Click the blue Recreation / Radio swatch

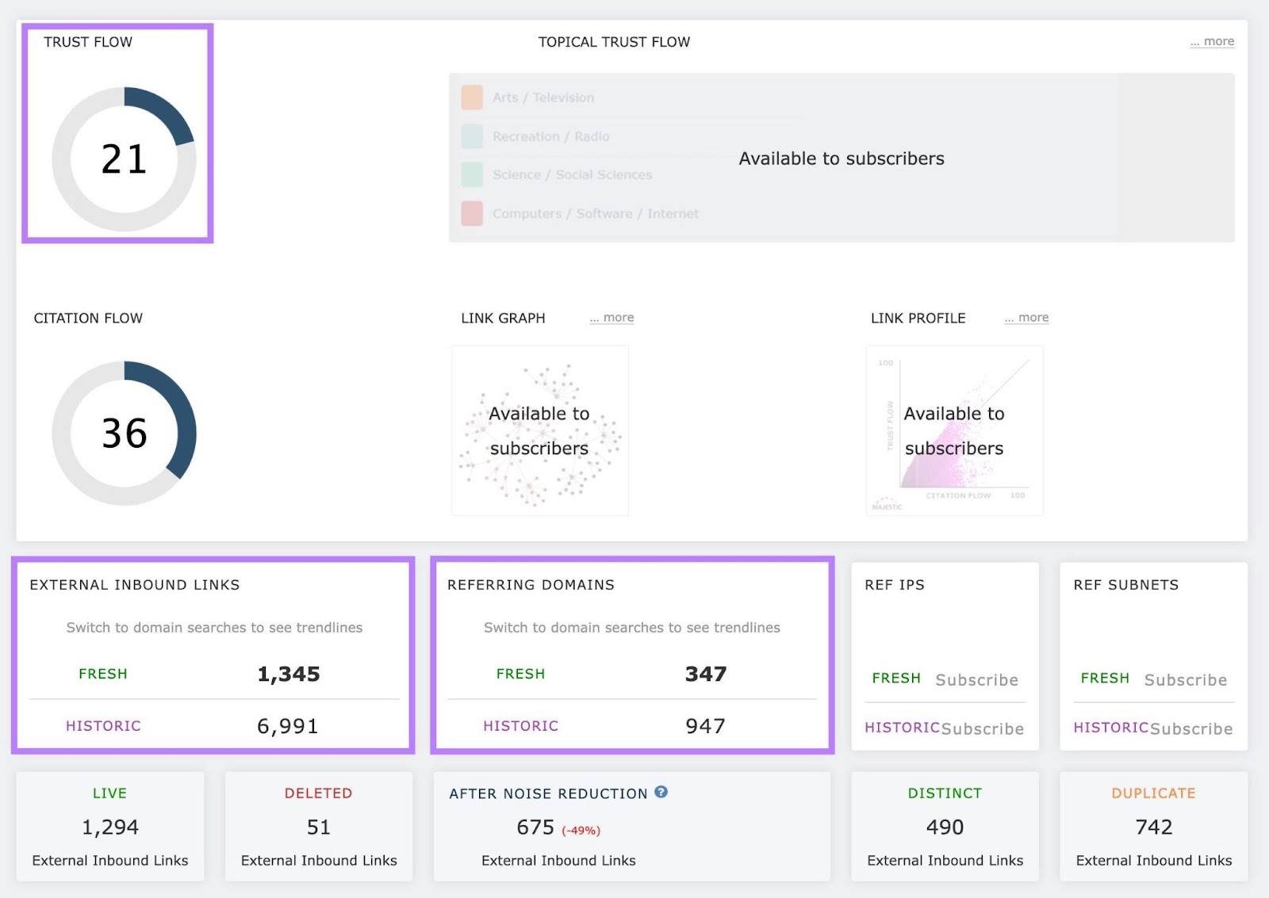[472, 136]
